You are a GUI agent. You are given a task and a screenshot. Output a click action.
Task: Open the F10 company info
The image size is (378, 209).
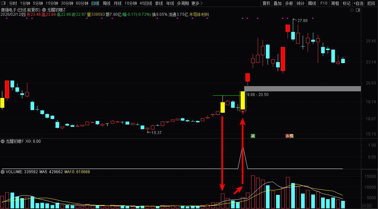[x=324, y=3]
